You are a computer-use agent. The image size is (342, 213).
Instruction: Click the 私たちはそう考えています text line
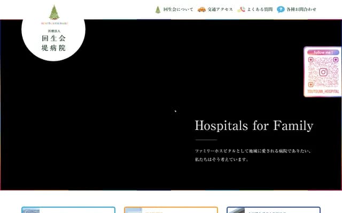(222, 159)
